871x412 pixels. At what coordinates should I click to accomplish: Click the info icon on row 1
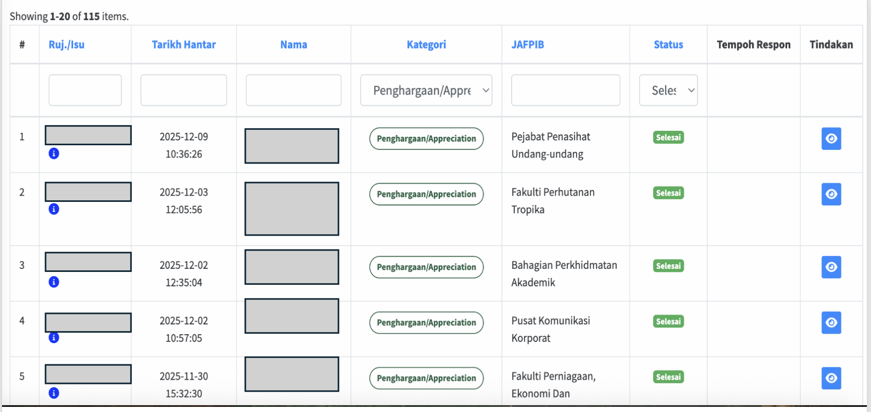(53, 154)
